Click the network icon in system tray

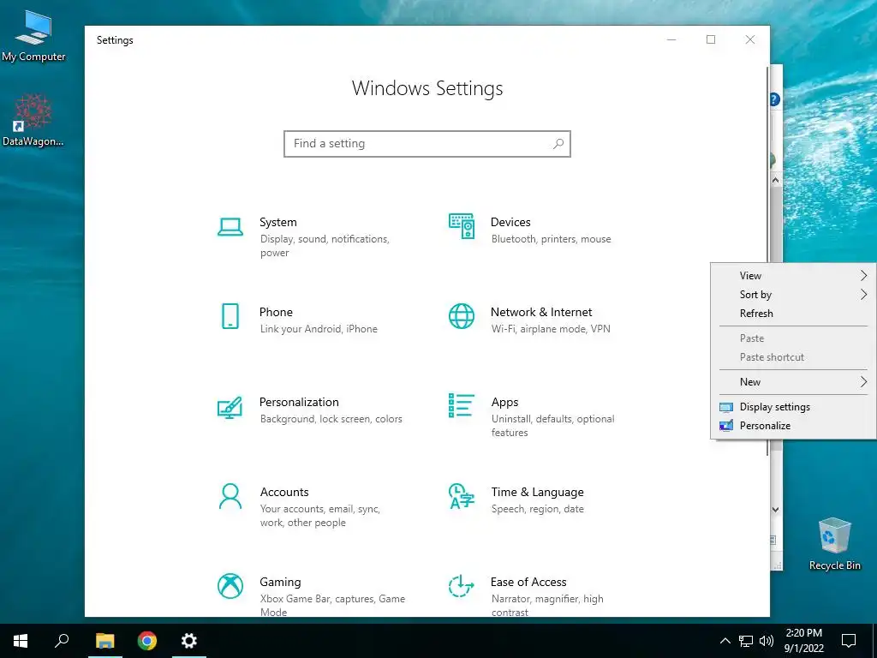coord(746,641)
